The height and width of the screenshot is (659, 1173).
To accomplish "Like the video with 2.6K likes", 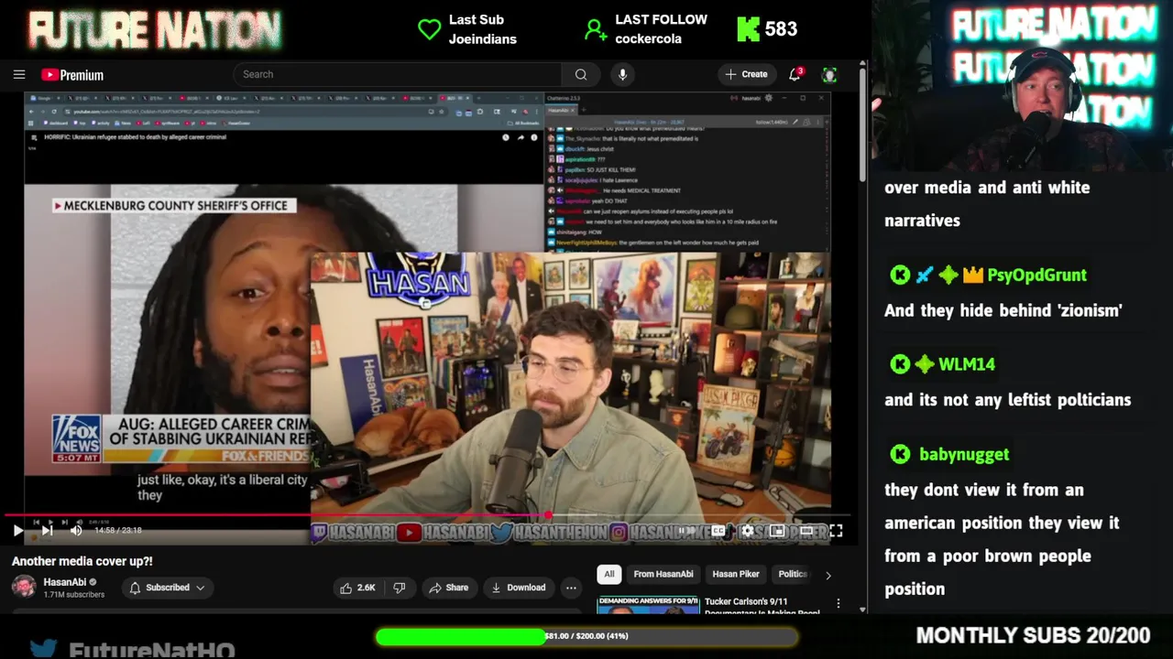I will click(357, 588).
